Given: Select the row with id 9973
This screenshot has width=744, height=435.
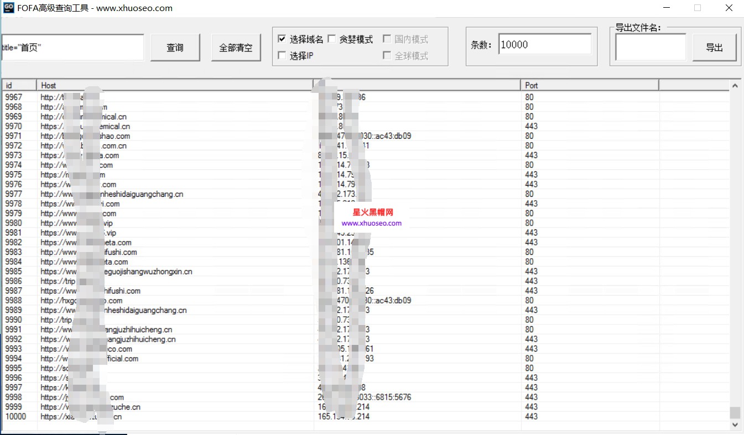Looking at the screenshot, I should coord(365,155).
